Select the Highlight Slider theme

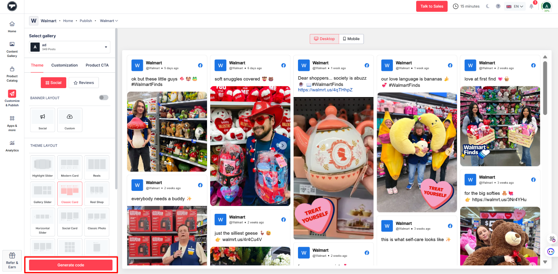click(x=43, y=167)
